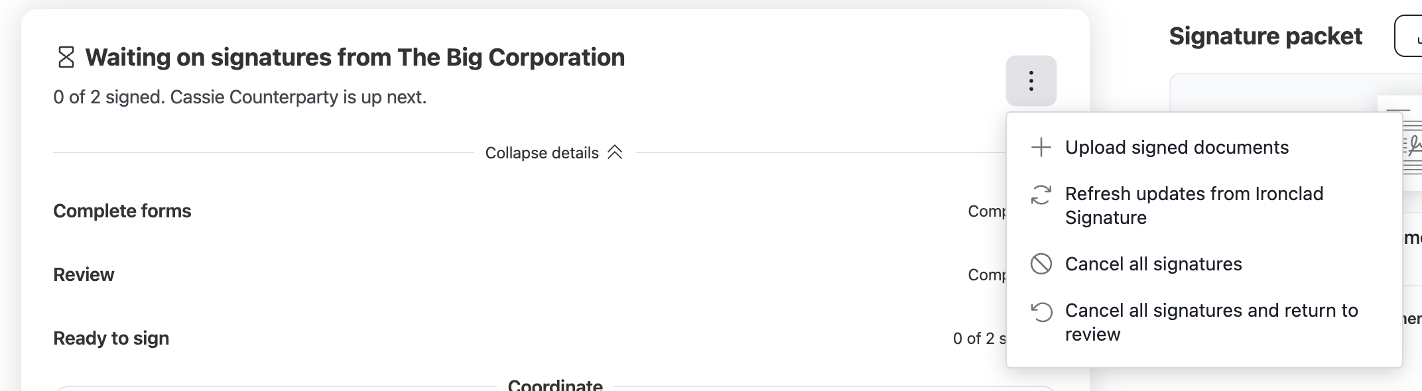This screenshot has width=1422, height=391.
Task: Click the counterclockwise return-to-review arrow icon
Action: pos(1041,311)
